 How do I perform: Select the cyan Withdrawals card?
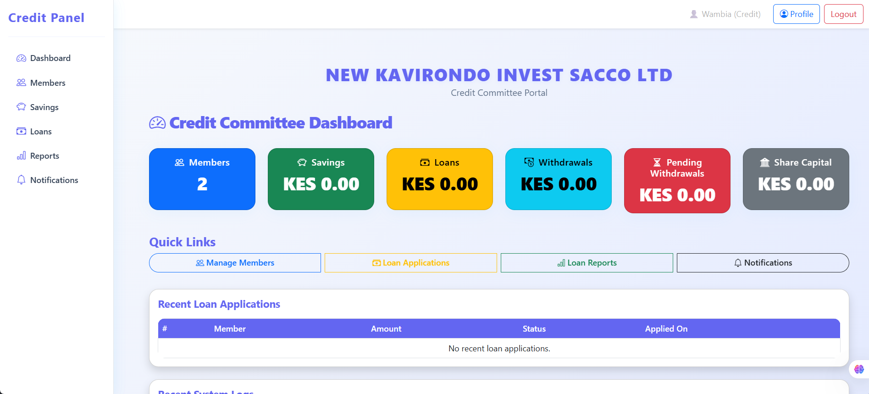[x=559, y=179]
